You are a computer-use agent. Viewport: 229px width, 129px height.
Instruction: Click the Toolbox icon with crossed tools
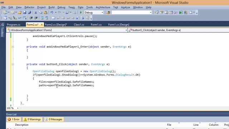[176, 13]
